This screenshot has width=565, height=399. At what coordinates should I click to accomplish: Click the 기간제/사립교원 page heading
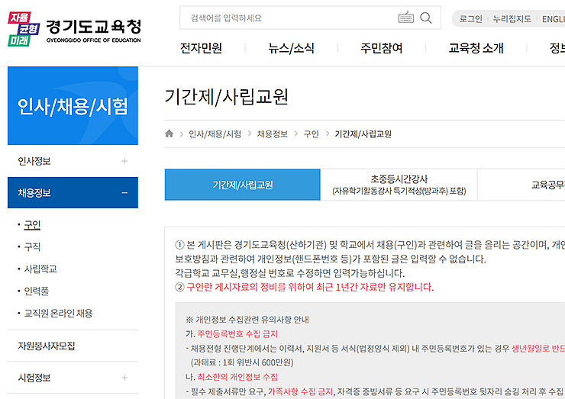(x=226, y=97)
